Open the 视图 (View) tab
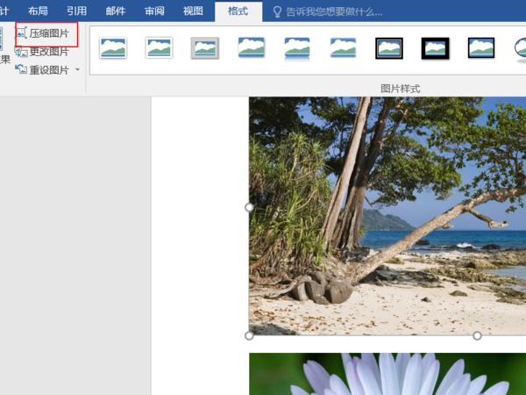Screen dimensions: 526x395 pos(193,11)
